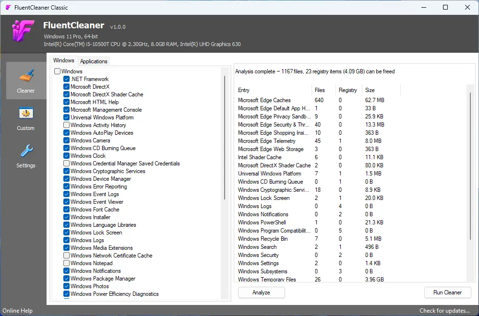479x316 pixels.
Task: Enable Windows Network Certificate Cache checkbox
Action: pos(66,255)
